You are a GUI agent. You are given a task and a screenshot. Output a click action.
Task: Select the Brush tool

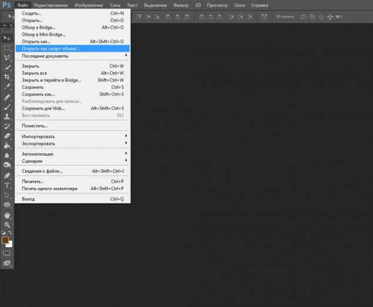click(7, 107)
